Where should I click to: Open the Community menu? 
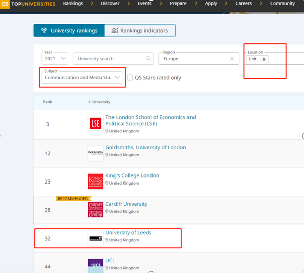[282, 4]
